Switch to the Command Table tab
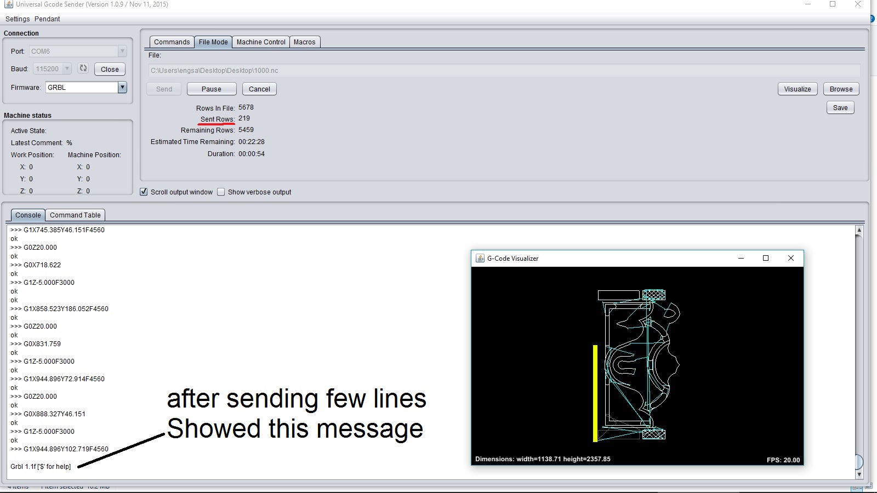Viewport: 877px width, 493px height. click(x=75, y=215)
